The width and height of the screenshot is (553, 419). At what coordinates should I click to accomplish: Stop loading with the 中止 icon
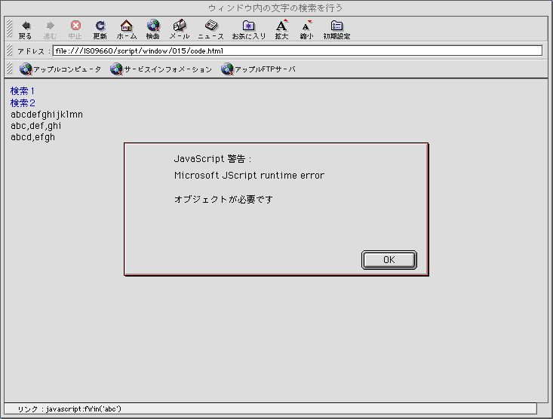pyautogui.click(x=75, y=29)
